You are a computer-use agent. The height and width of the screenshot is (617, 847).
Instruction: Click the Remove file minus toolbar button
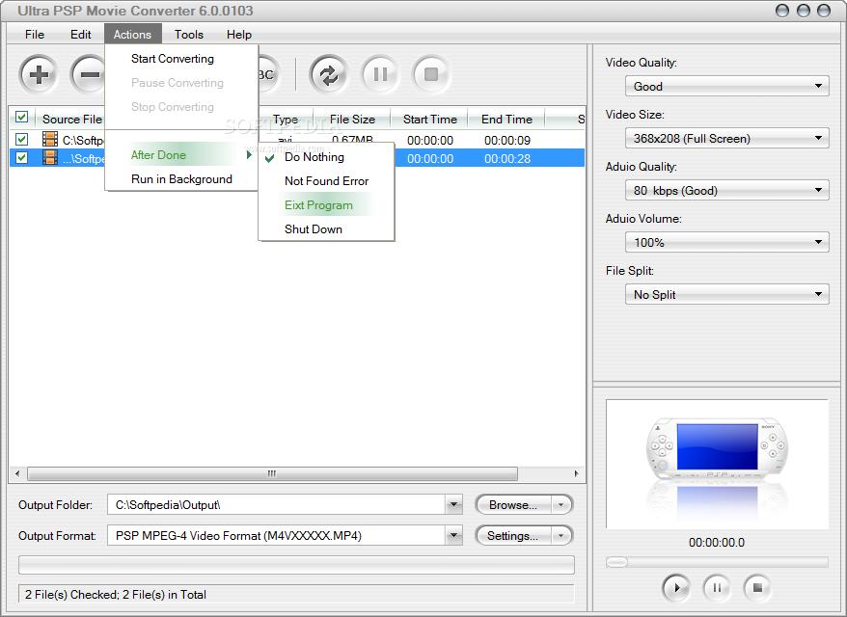[88, 74]
